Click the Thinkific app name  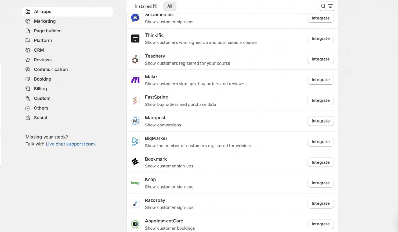(154, 35)
